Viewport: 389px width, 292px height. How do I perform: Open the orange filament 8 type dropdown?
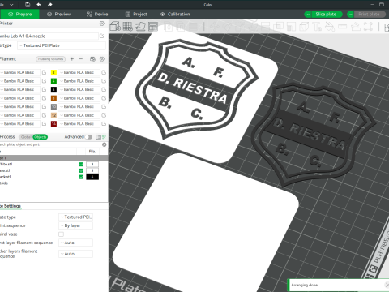(79, 98)
